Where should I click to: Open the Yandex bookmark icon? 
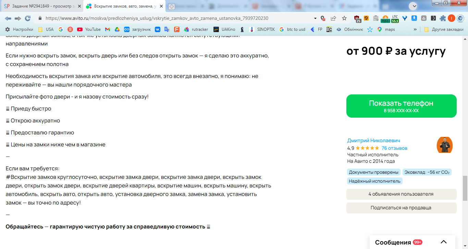(x=70, y=29)
